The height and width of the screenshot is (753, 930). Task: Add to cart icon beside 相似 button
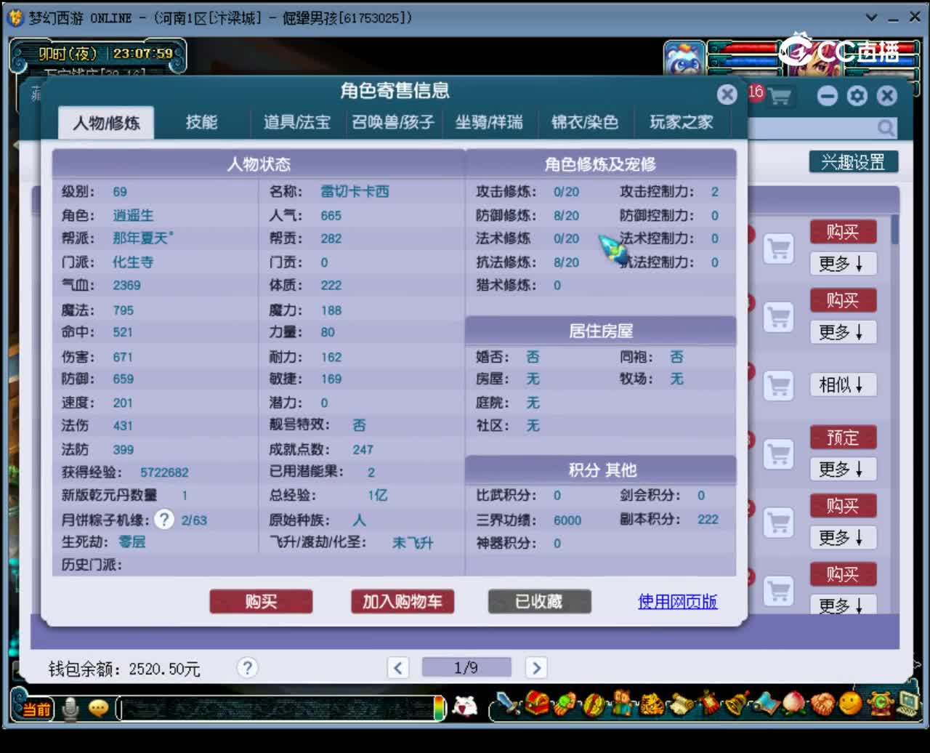778,384
